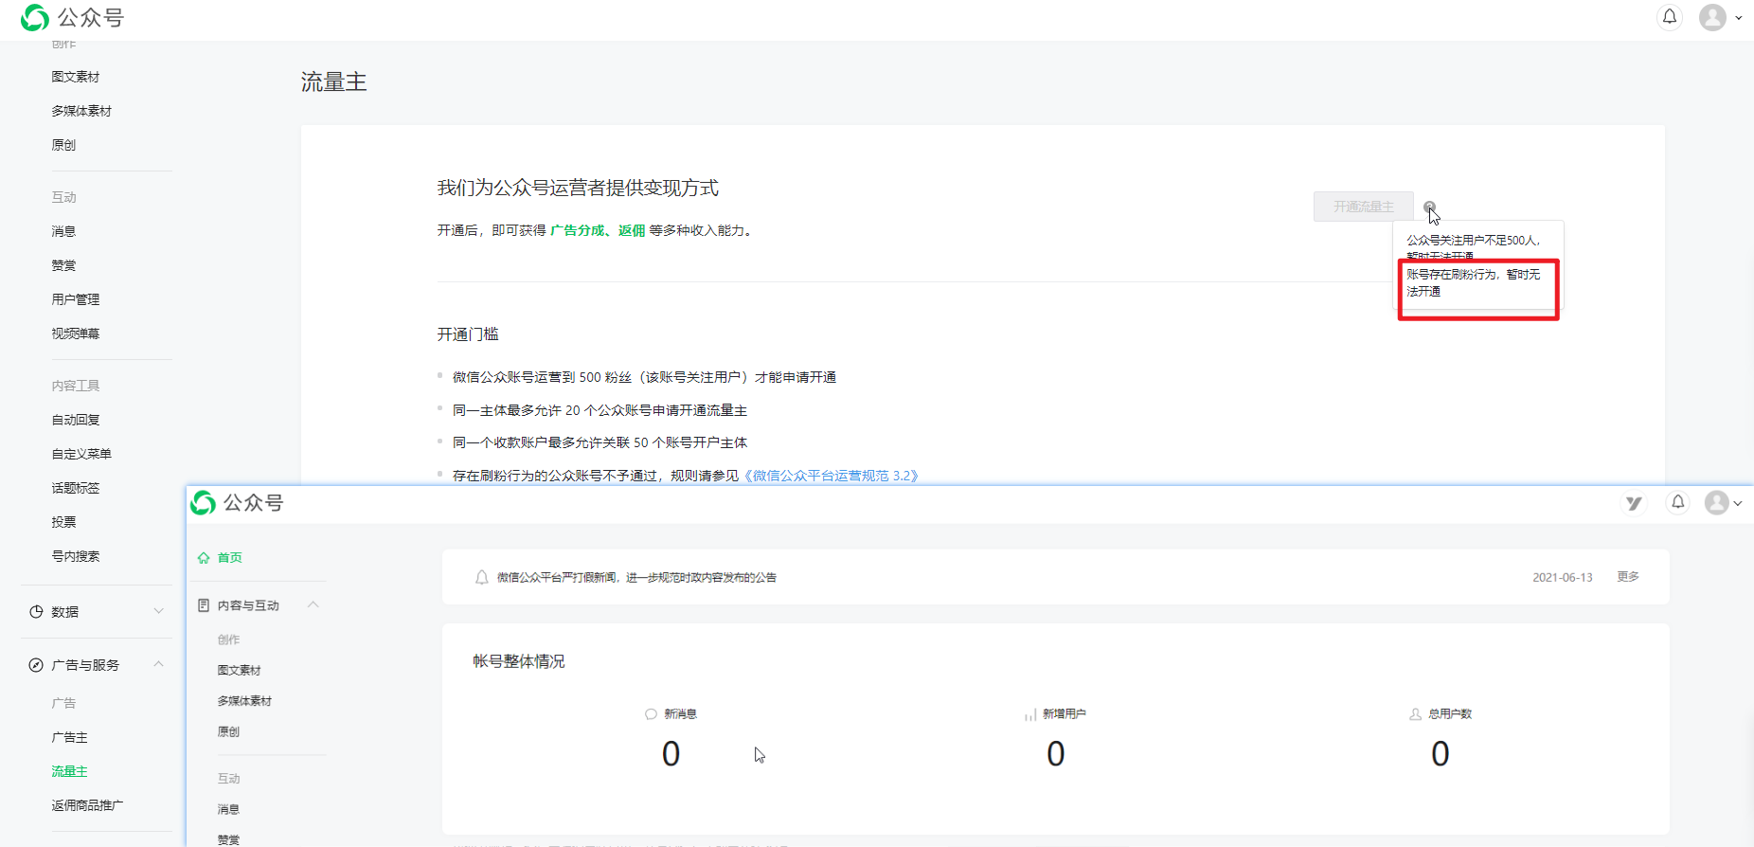Click the 总用户数 person icon

1415,714
